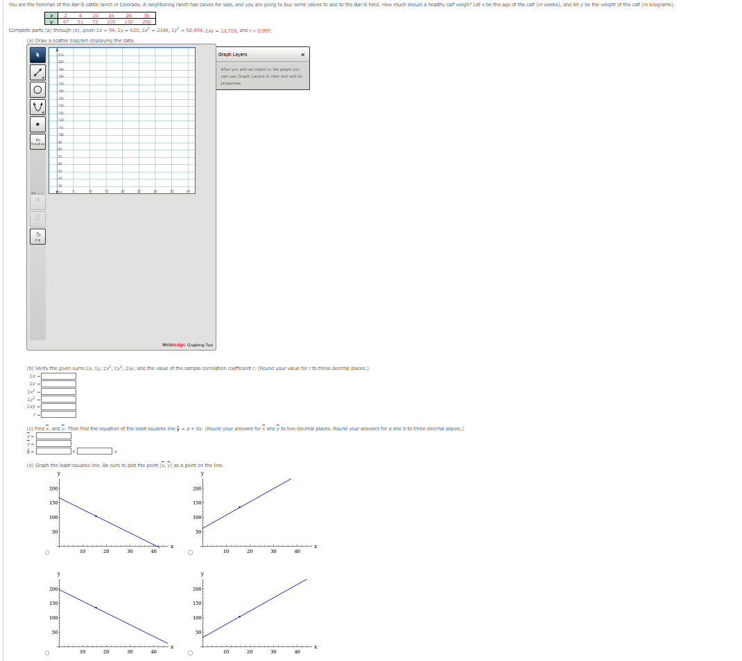Click the Σx answer input field
Image resolution: width=742 pixels, height=661 pixels.
(57, 376)
